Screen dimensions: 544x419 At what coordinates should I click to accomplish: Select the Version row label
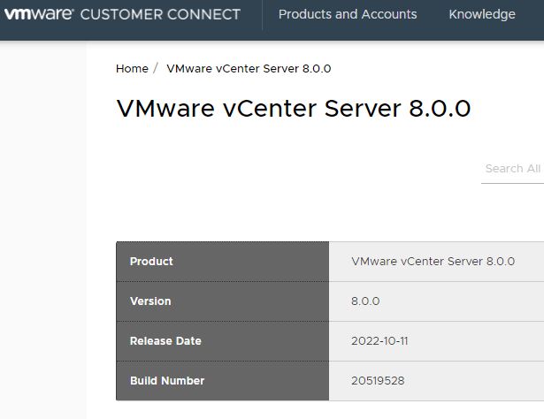pos(150,301)
